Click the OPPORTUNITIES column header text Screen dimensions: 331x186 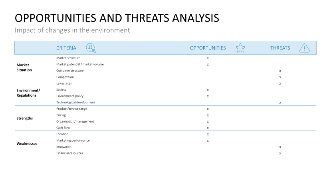[208, 48]
